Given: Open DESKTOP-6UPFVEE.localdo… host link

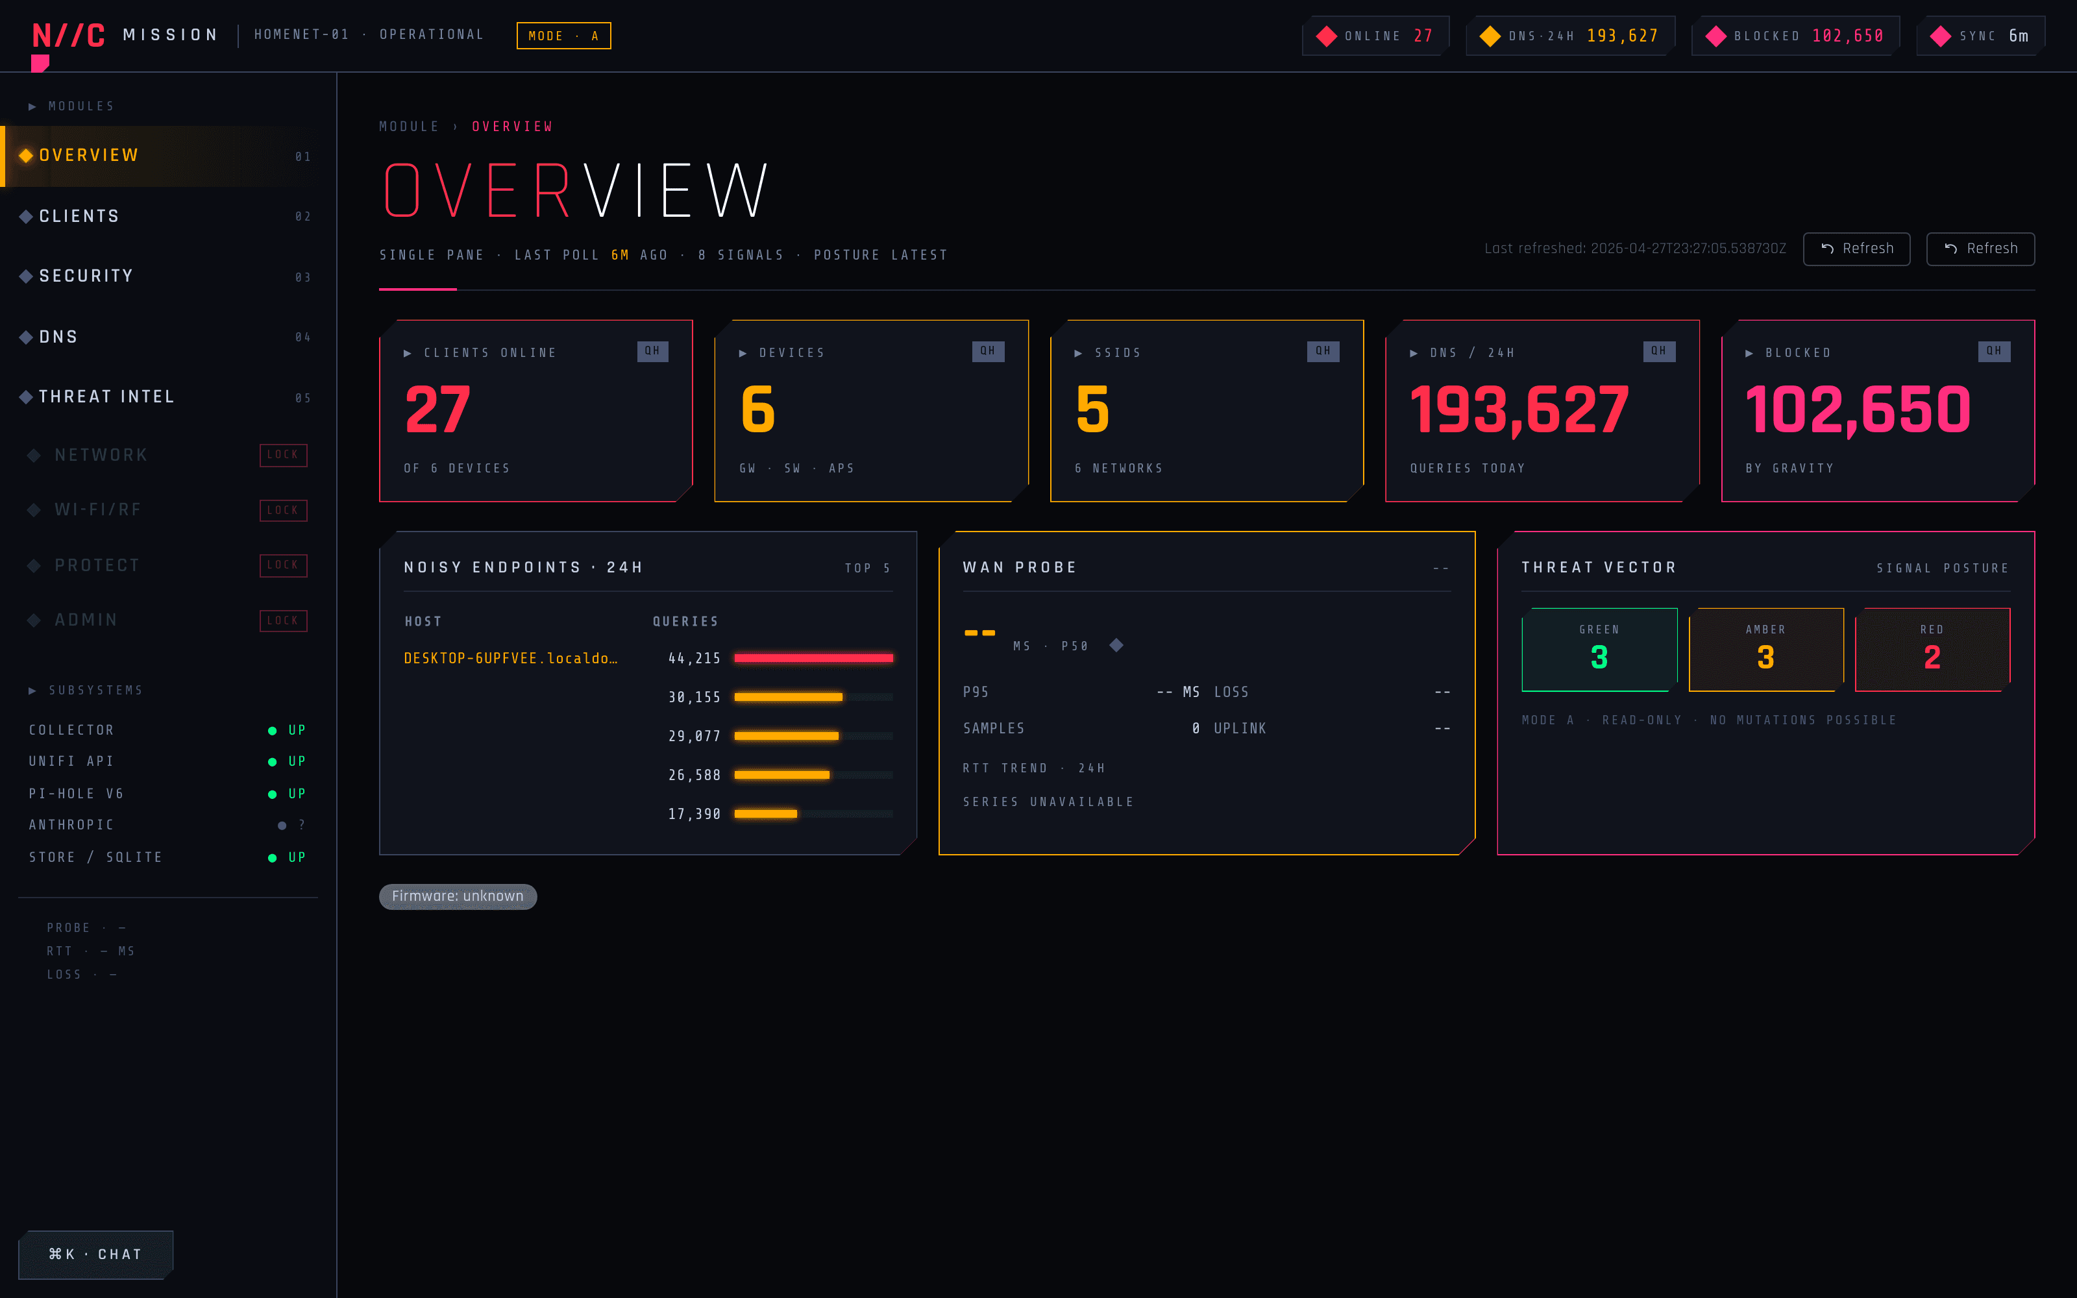Looking at the screenshot, I should (x=511, y=659).
